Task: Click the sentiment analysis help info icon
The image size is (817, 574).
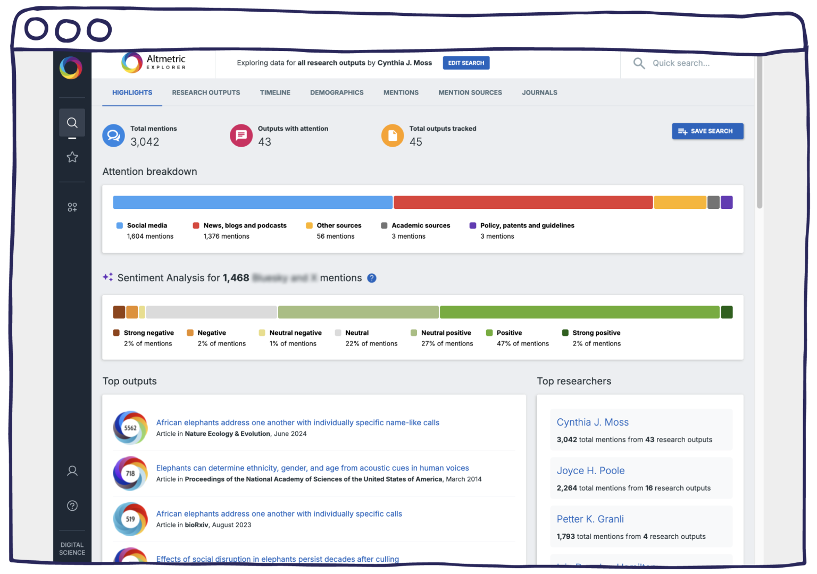Action: pyautogui.click(x=372, y=278)
